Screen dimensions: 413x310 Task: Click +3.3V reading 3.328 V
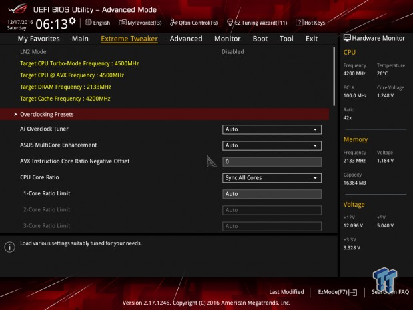tap(352, 248)
